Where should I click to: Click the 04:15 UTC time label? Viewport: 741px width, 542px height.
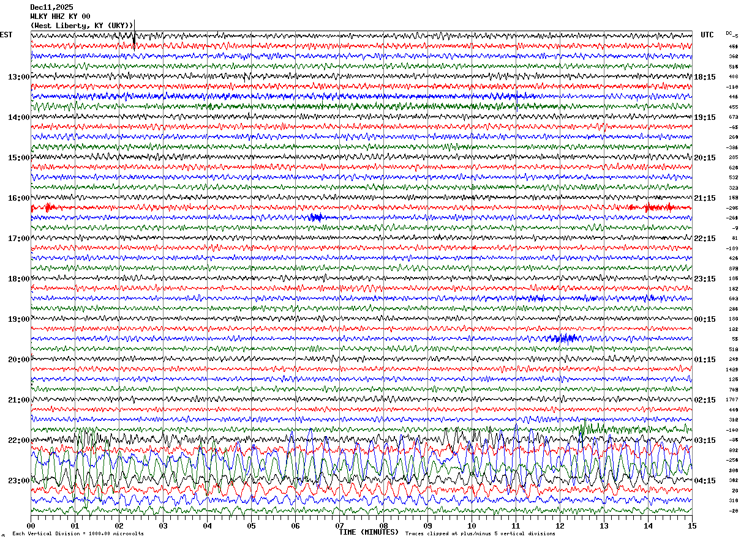click(x=705, y=481)
